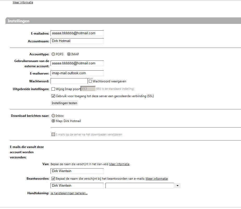Click the Instellingen testen button
The width and height of the screenshot is (241, 209).
[64, 103]
